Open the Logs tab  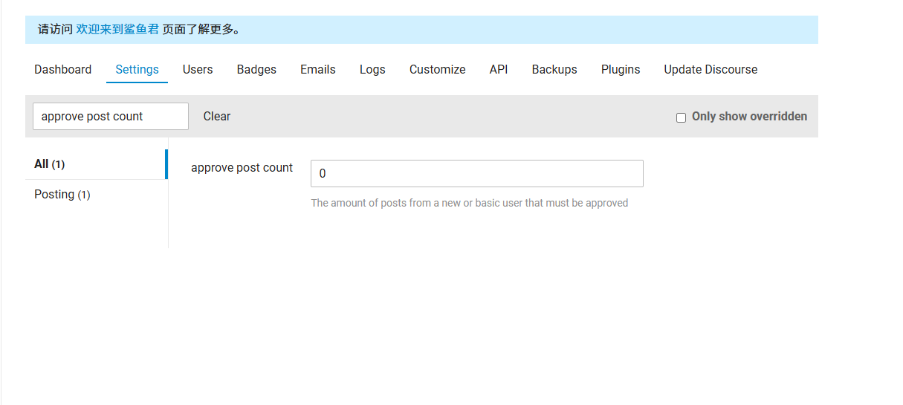[x=372, y=69]
